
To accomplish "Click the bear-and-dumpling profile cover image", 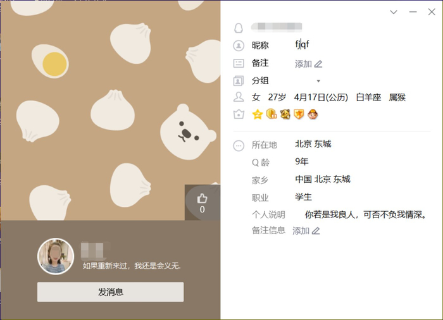I will (x=110, y=110).
